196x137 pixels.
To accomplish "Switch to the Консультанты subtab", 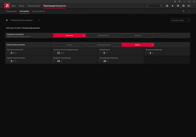I will [x=38, y=11].
